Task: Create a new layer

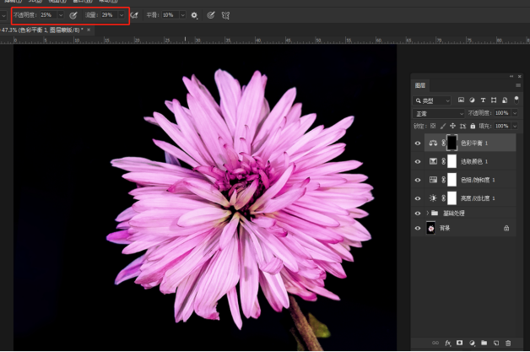Action: [x=496, y=343]
